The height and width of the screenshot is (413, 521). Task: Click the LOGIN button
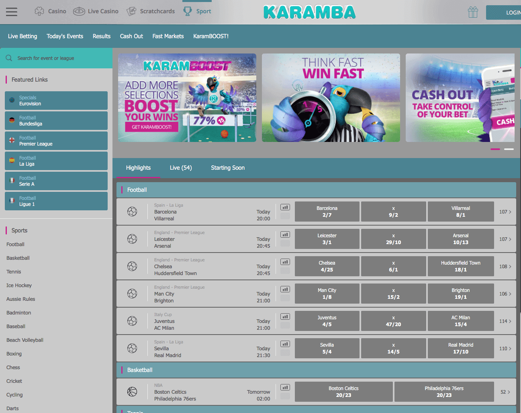click(504, 12)
